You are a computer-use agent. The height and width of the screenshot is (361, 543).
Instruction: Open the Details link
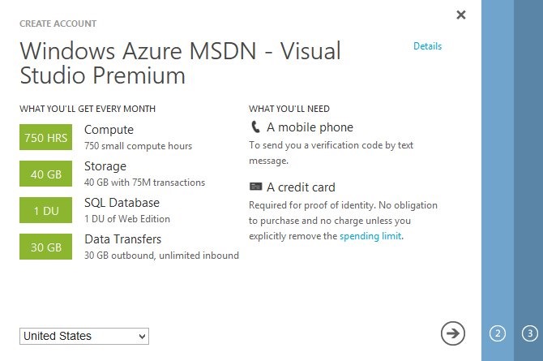(x=427, y=46)
